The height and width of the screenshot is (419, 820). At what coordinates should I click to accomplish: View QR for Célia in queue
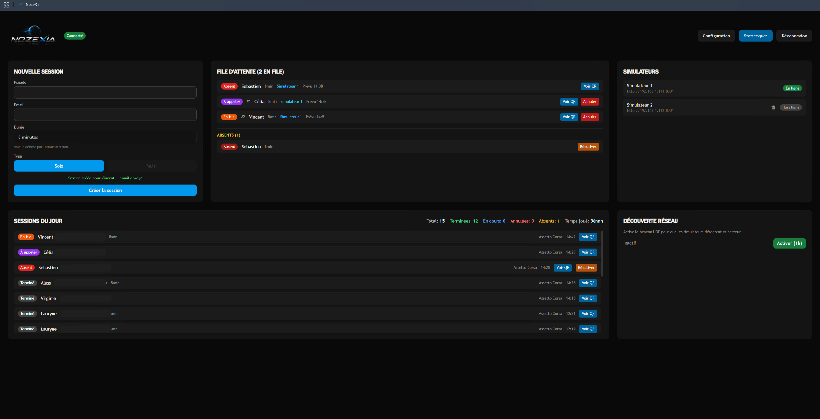point(569,102)
